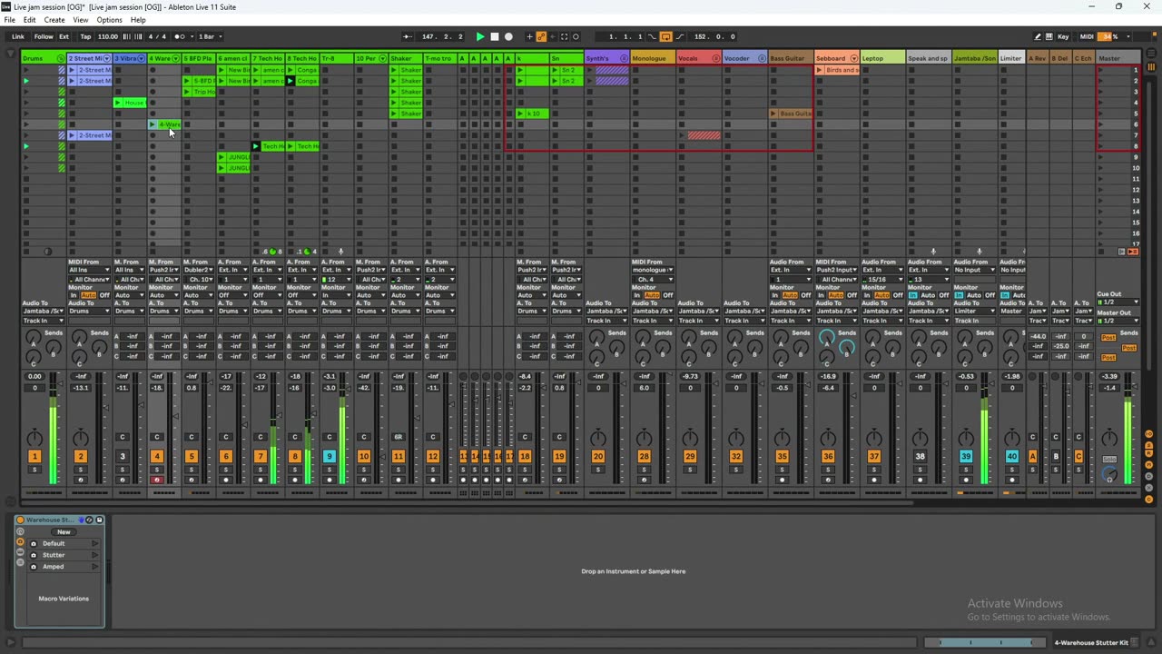Solo track 7
This screenshot has height=654, width=1162.
pos(260,470)
